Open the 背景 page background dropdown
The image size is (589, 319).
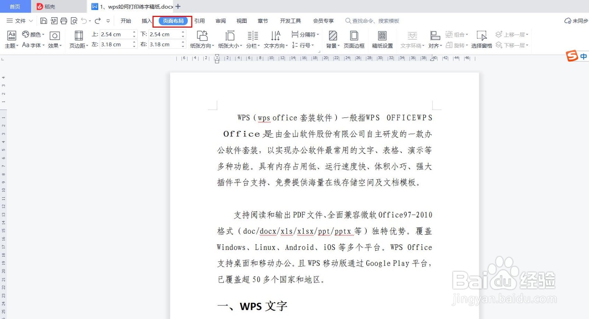[x=333, y=40]
